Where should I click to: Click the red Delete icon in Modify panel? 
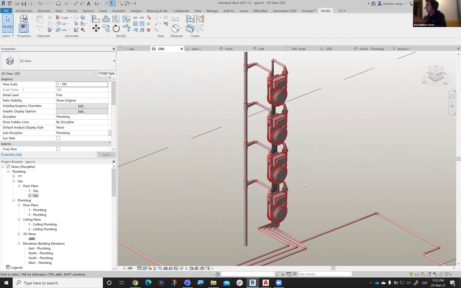pos(149,30)
